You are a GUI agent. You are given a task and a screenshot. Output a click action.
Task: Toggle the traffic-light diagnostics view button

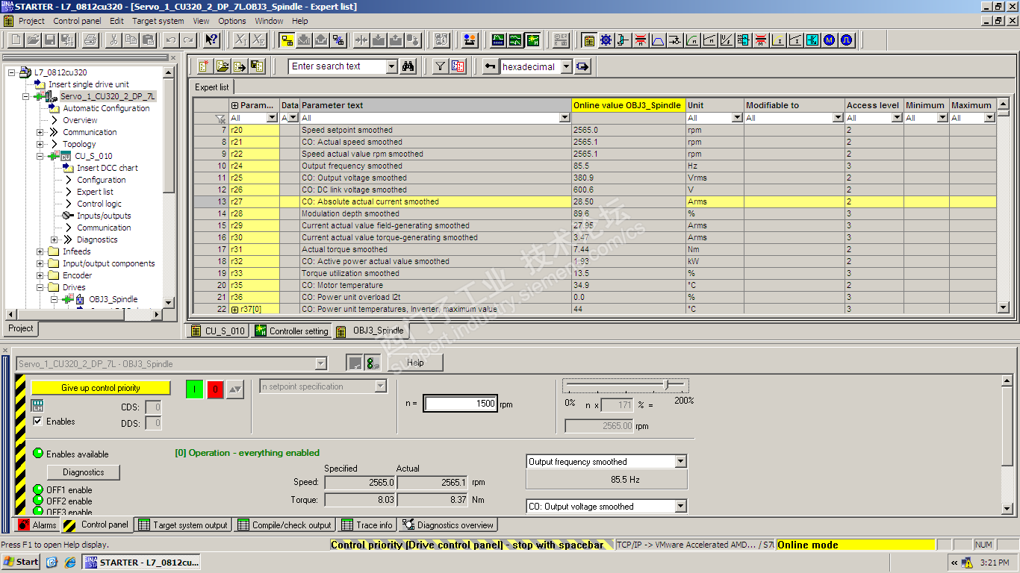coord(372,363)
